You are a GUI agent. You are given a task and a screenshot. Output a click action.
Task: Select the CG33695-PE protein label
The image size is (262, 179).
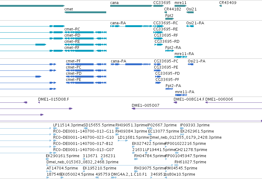[166, 67]
